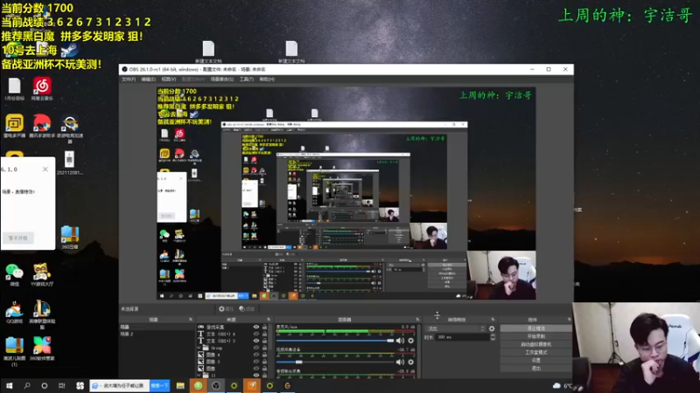
Task: Click 启动虚拟摄像机 virtual camera button
Action: [x=535, y=344]
